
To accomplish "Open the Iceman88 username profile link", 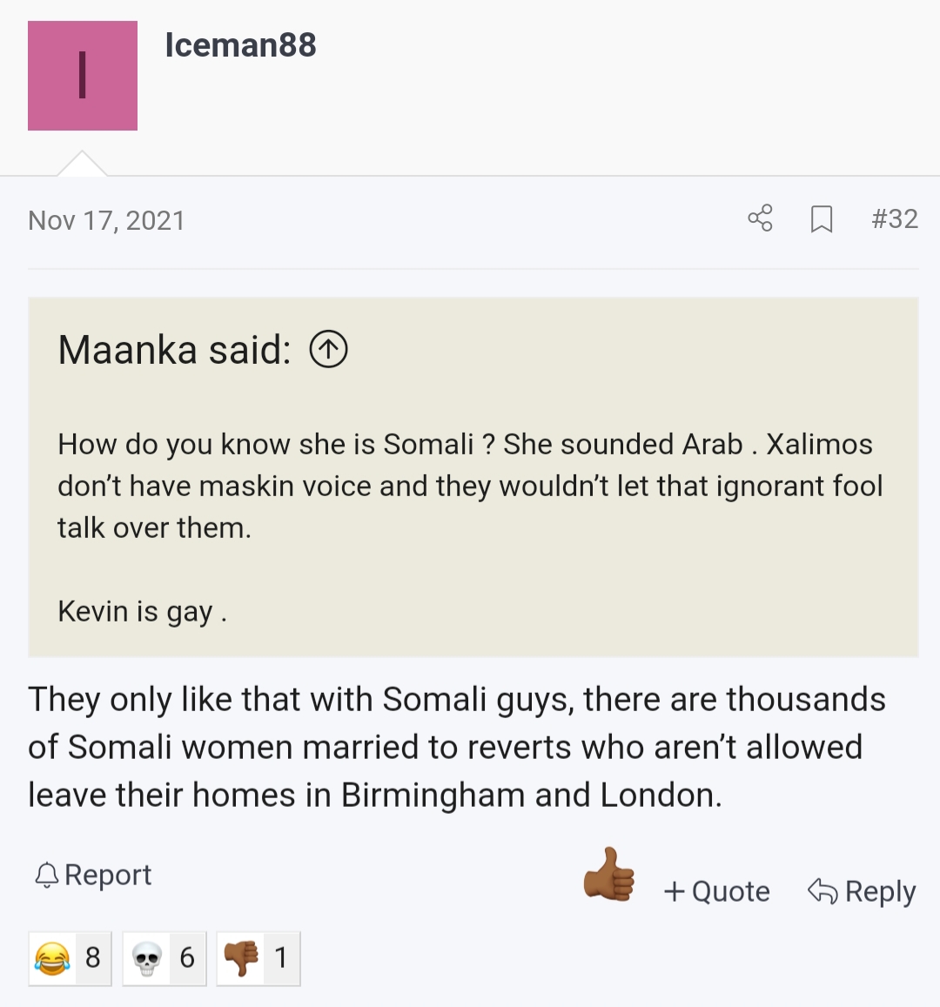I will tap(240, 45).
